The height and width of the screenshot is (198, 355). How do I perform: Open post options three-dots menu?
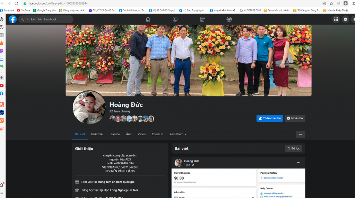click(298, 163)
